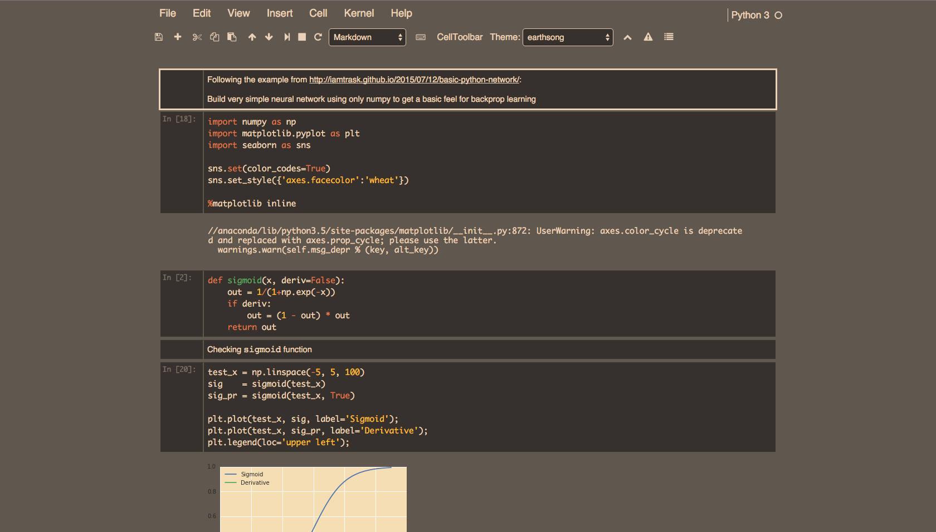Open the Kernel menu
This screenshot has width=936, height=532.
359,13
